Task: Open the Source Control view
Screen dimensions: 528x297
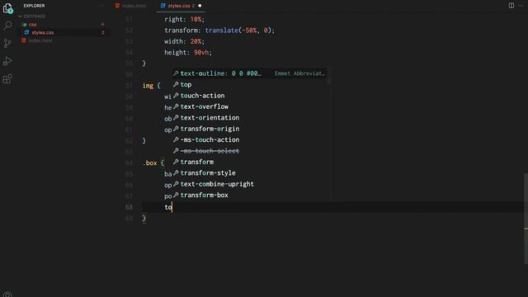Action: coord(7,44)
